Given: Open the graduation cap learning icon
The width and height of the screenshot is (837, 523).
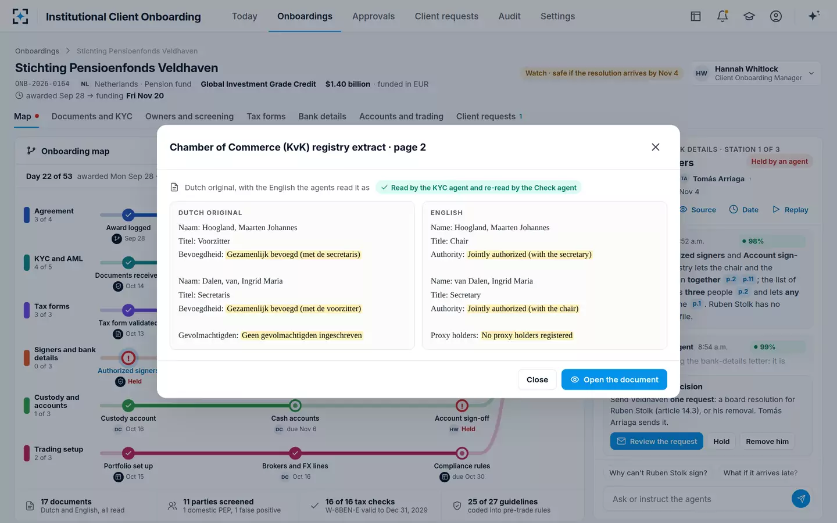Looking at the screenshot, I should 749,16.
